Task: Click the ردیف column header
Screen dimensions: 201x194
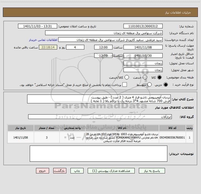Action: 190,128
